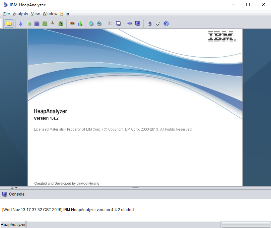Click the 0x address search icon
Screen dimensions: 271x228
coord(99,24)
